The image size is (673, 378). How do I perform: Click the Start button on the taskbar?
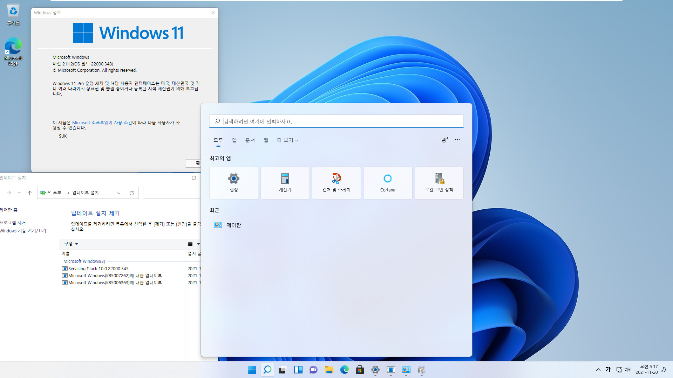tap(252, 370)
